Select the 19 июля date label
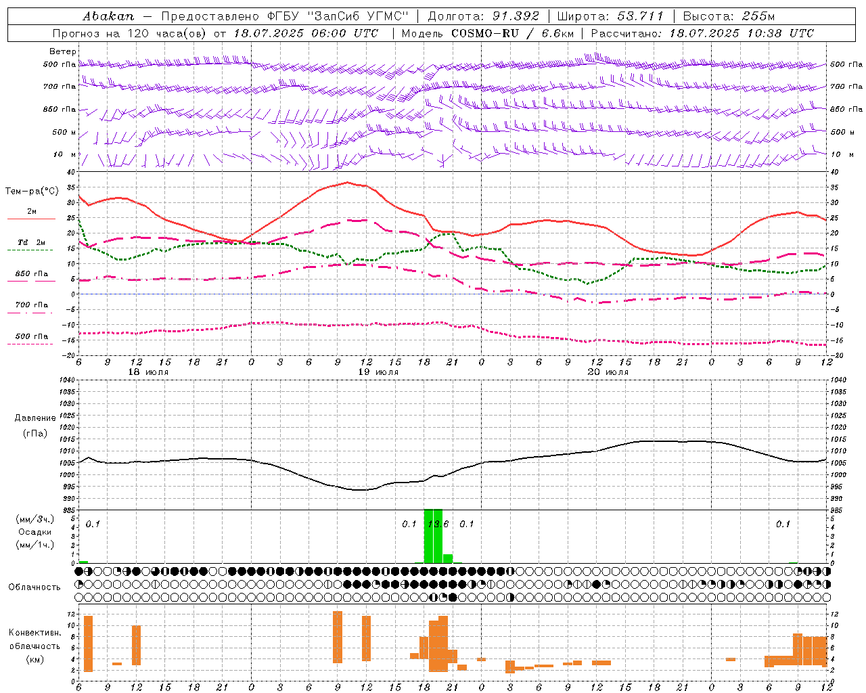The image size is (866, 693). (378, 372)
